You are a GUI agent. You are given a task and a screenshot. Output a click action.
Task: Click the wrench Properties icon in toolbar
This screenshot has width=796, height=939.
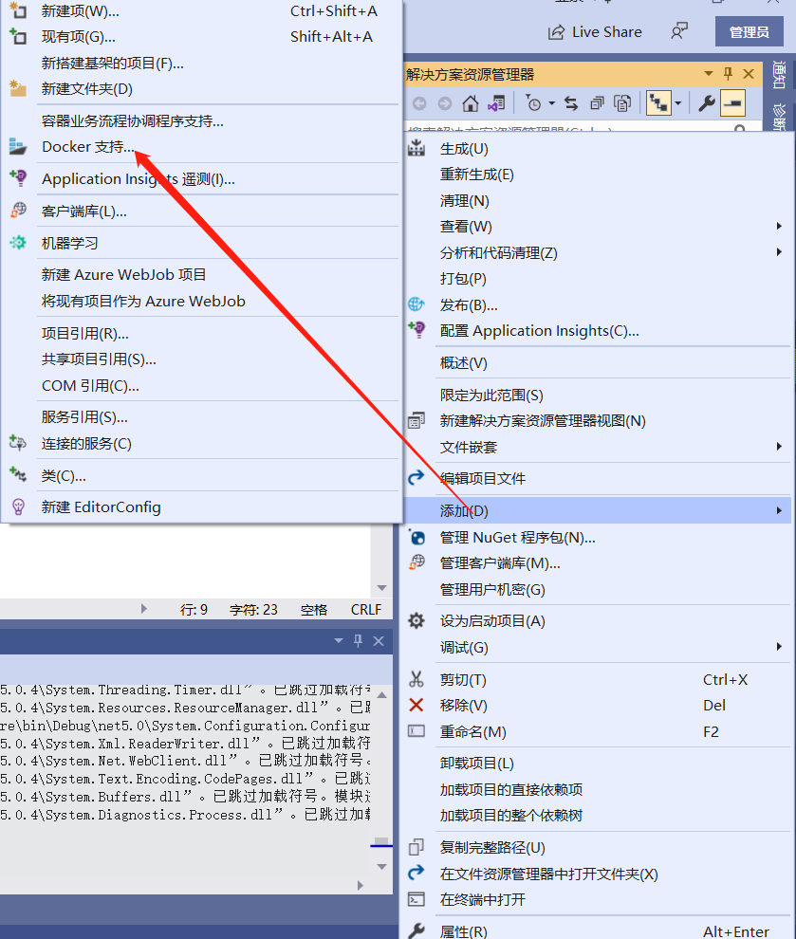click(x=707, y=103)
